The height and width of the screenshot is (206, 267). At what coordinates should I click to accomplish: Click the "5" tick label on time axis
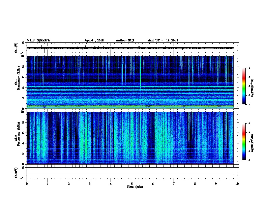click(x=132, y=184)
